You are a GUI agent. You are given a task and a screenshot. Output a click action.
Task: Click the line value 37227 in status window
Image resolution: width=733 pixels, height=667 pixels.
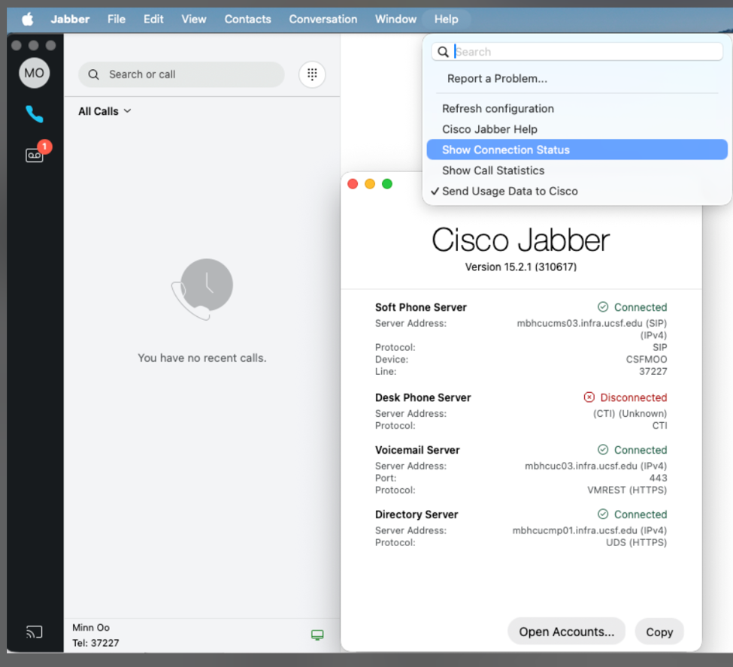tap(653, 371)
